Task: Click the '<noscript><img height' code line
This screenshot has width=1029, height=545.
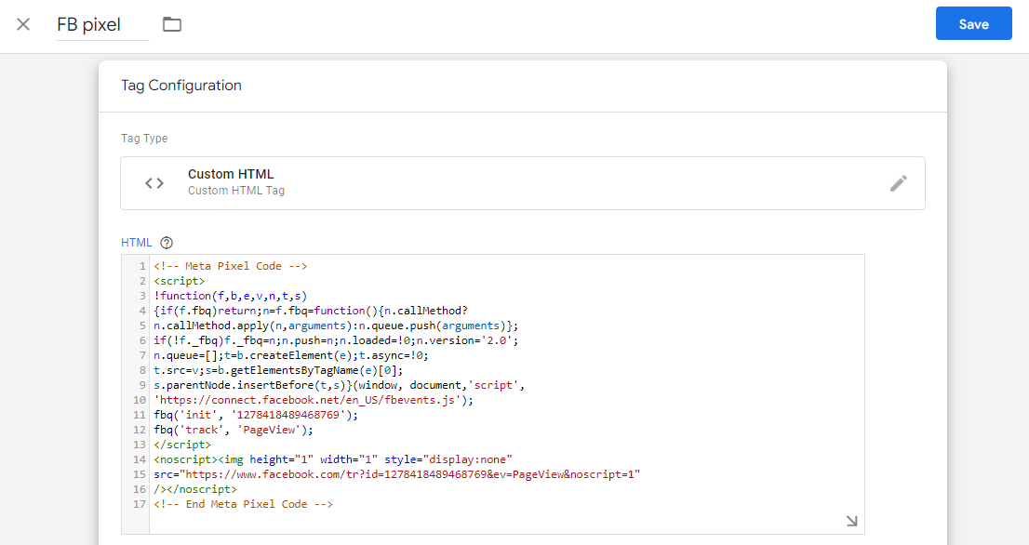Action: click(333, 459)
